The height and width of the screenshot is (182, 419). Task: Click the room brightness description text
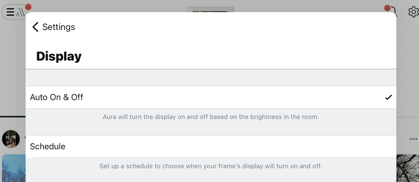pyautogui.click(x=211, y=117)
